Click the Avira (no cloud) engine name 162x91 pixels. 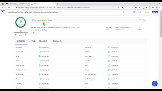[21, 70]
